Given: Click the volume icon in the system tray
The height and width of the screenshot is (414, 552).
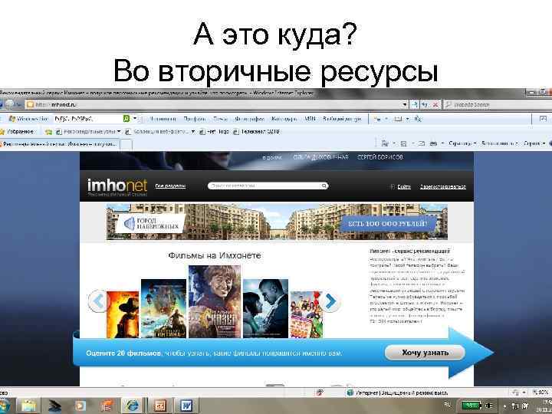Looking at the screenshot, I should point(525,406).
